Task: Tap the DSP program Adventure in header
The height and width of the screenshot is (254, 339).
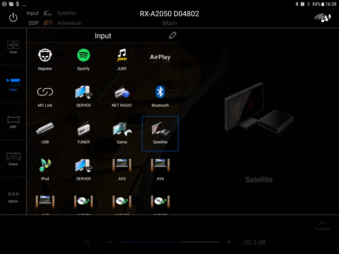Action: coord(69,23)
